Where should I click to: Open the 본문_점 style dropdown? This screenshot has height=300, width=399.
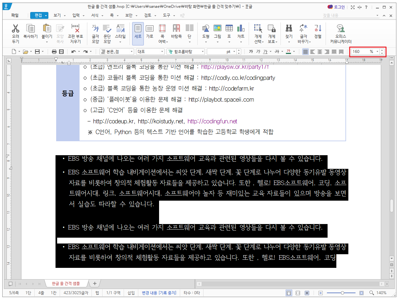click(x=131, y=52)
